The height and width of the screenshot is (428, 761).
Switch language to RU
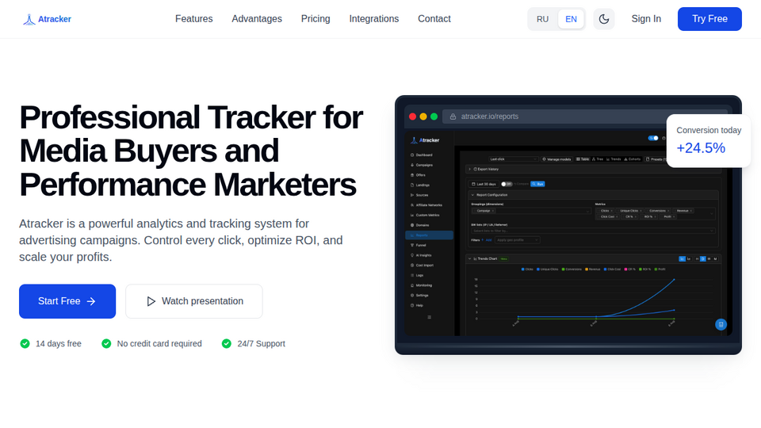[542, 19]
